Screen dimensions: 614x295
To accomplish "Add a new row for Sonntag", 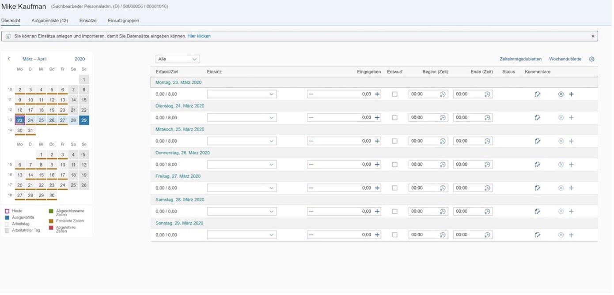I will (571, 235).
